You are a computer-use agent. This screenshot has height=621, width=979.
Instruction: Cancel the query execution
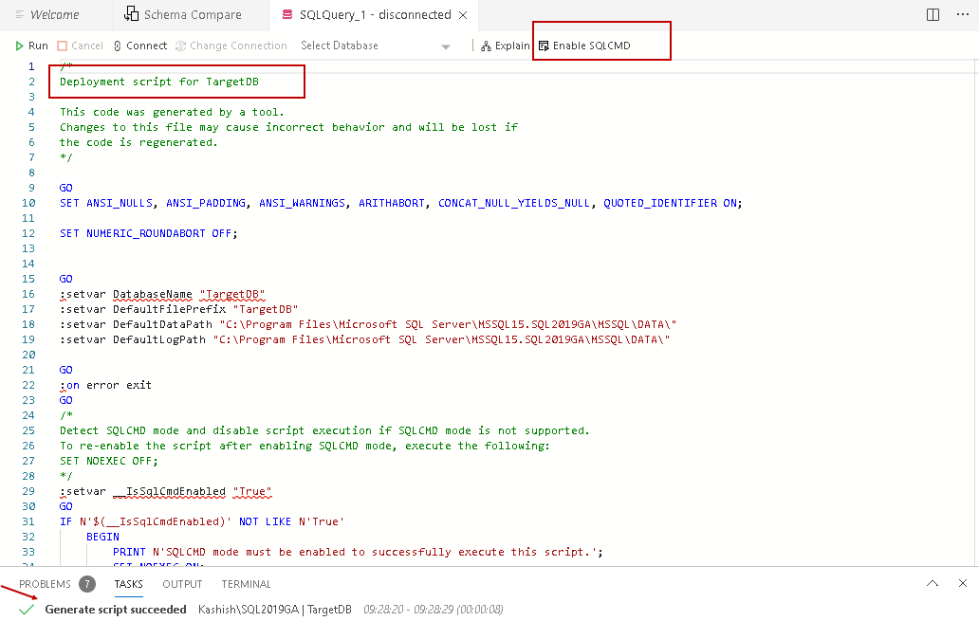point(80,46)
